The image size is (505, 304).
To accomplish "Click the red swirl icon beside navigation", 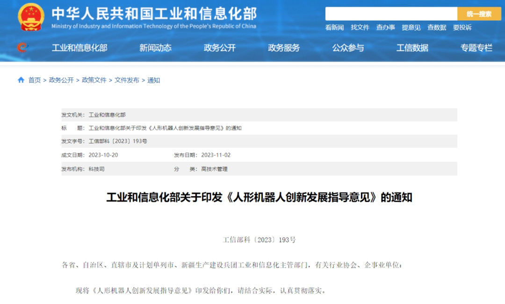I will [x=22, y=48].
